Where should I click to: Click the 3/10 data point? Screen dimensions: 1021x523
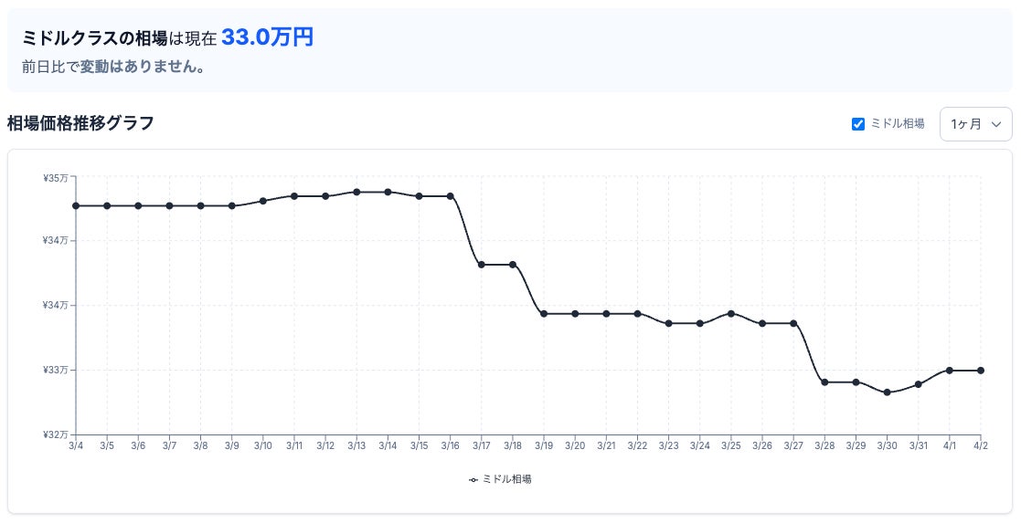click(263, 201)
